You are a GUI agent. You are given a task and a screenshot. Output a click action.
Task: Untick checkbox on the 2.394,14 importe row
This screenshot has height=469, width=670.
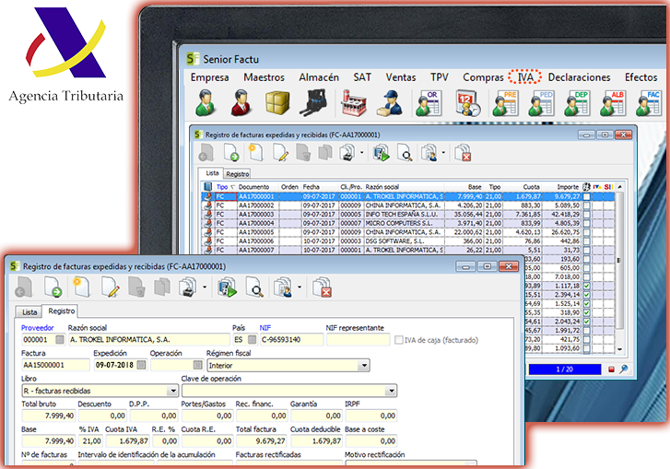coord(587,295)
